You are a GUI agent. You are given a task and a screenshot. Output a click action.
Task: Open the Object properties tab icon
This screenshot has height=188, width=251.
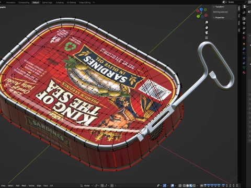point(244,44)
